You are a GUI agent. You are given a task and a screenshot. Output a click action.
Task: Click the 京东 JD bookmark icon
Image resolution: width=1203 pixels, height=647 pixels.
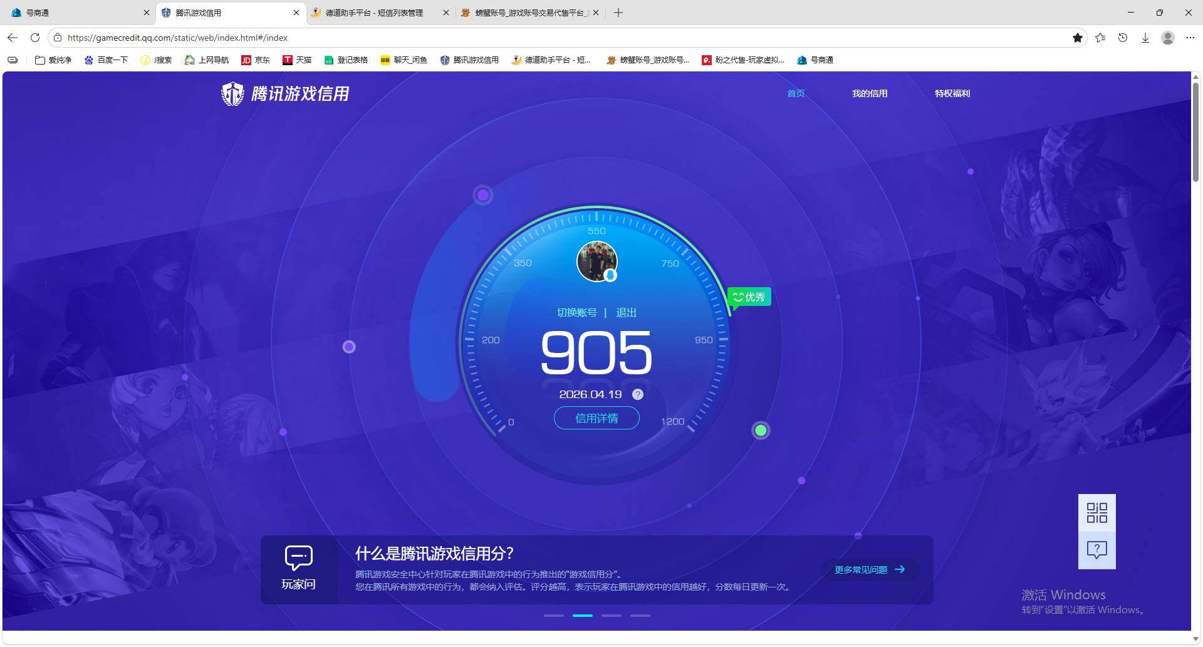246,60
